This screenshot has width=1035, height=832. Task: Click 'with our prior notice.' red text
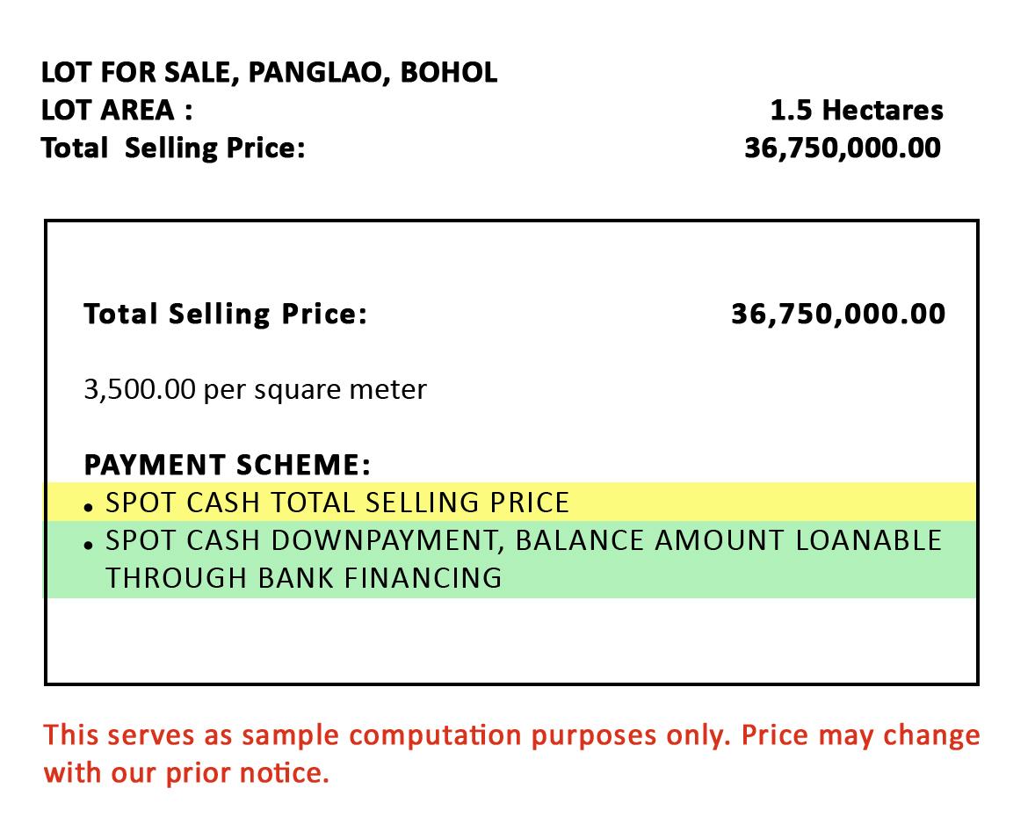186,772
